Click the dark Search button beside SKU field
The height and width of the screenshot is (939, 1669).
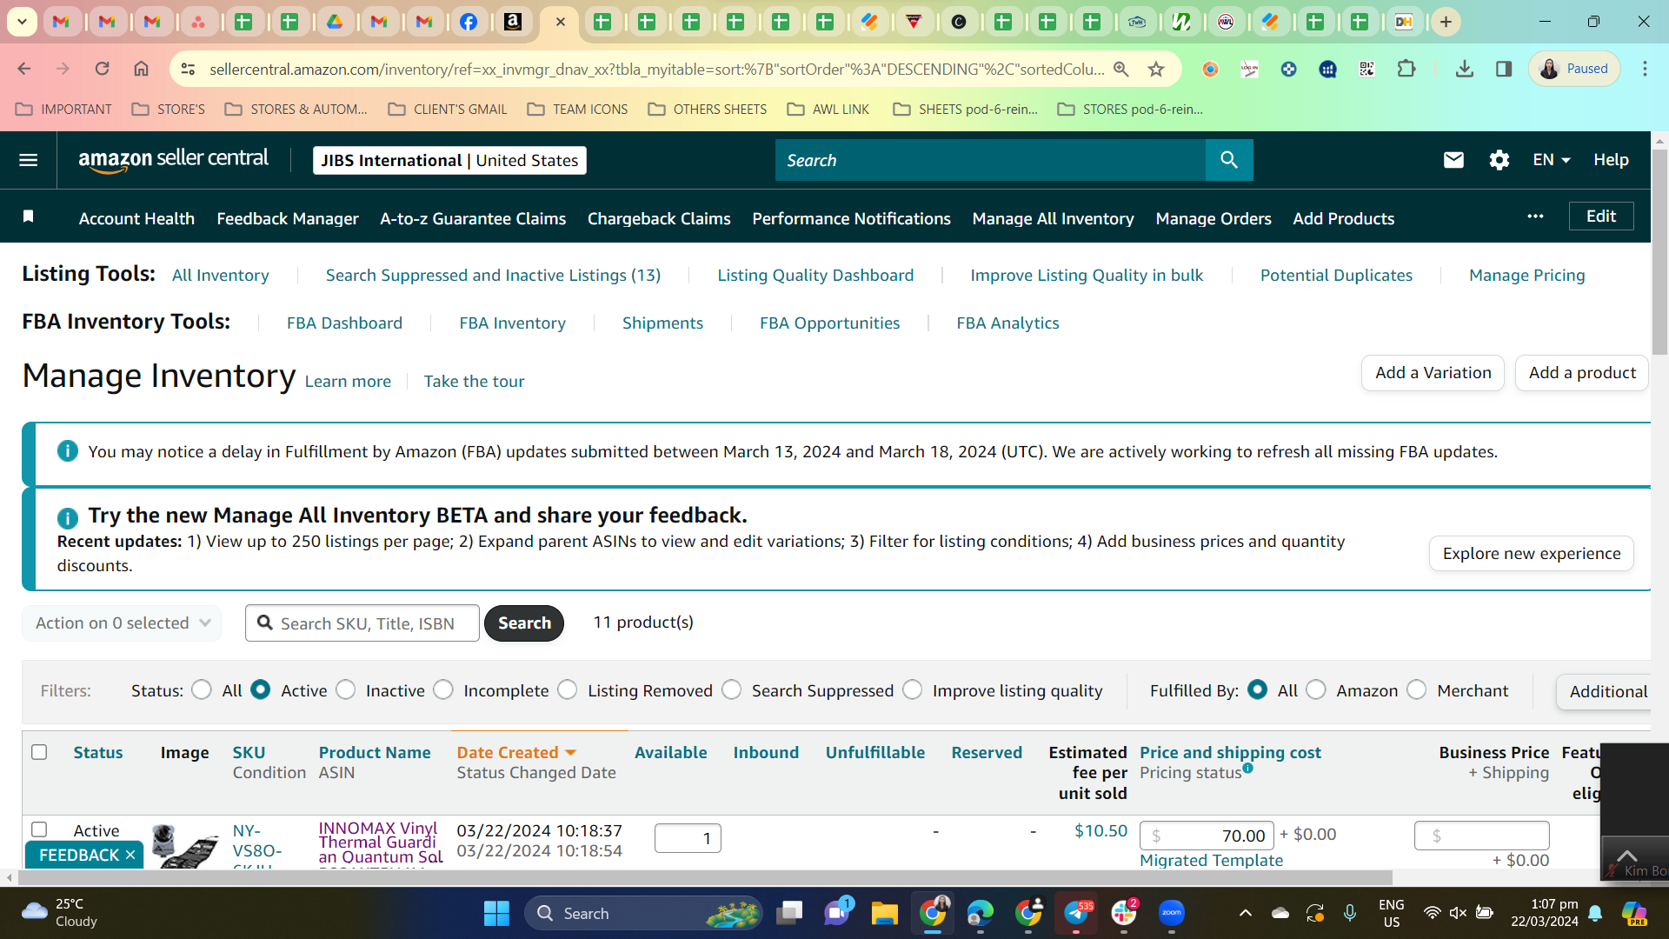click(x=524, y=623)
